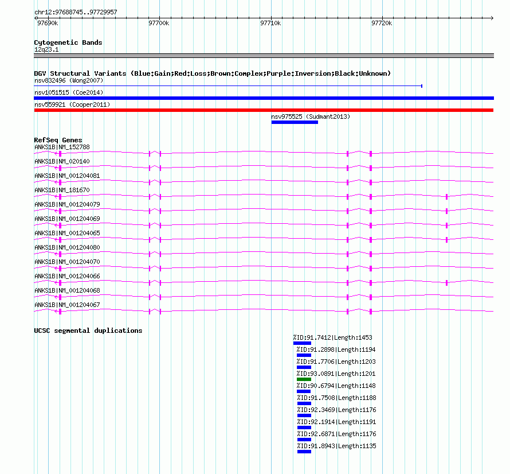The height and width of the screenshot is (474, 510).
Task: Click the thick blue nsv1051515 gain bar
Action: pyautogui.click(x=264, y=98)
